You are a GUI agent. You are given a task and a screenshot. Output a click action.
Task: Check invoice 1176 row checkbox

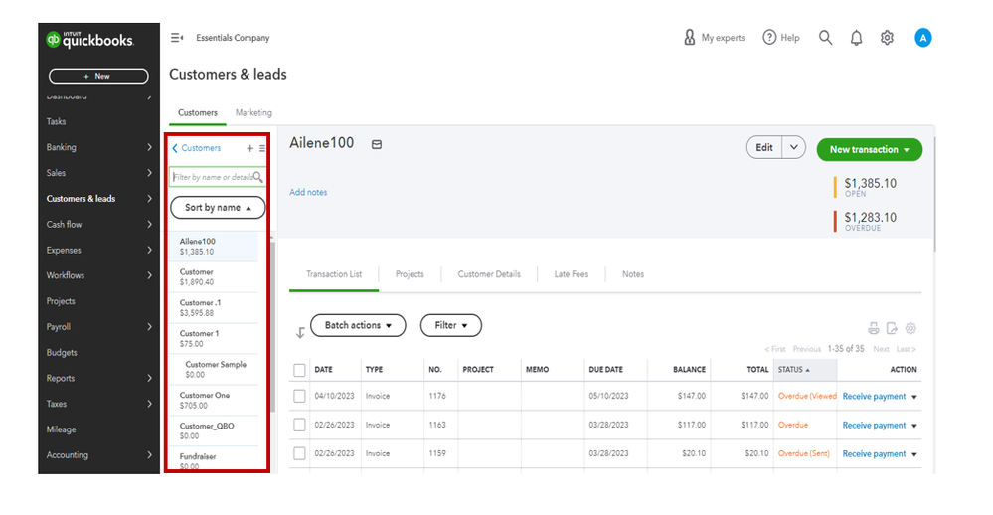299,396
